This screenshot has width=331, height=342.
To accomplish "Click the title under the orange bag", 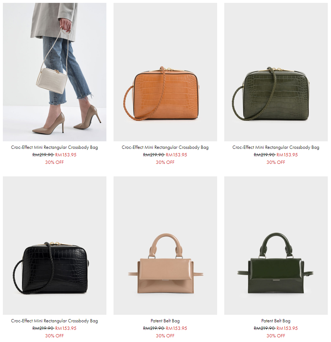I will point(165,147).
